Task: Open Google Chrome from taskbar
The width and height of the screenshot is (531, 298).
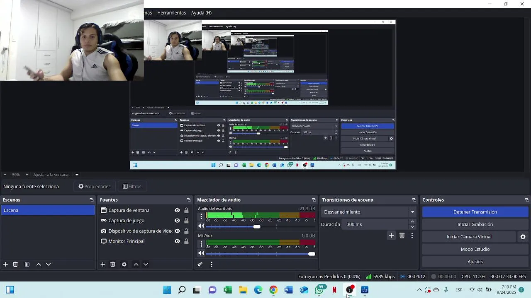Action: pos(273,290)
